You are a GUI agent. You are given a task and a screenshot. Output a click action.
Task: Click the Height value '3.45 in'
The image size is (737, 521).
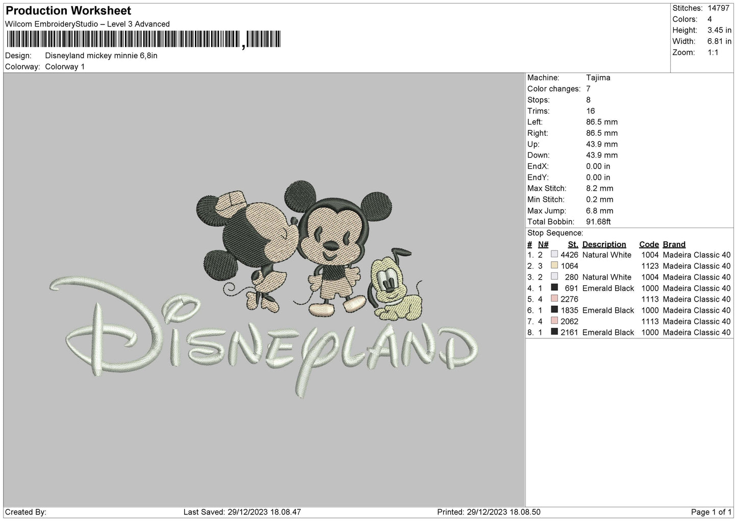(719, 31)
